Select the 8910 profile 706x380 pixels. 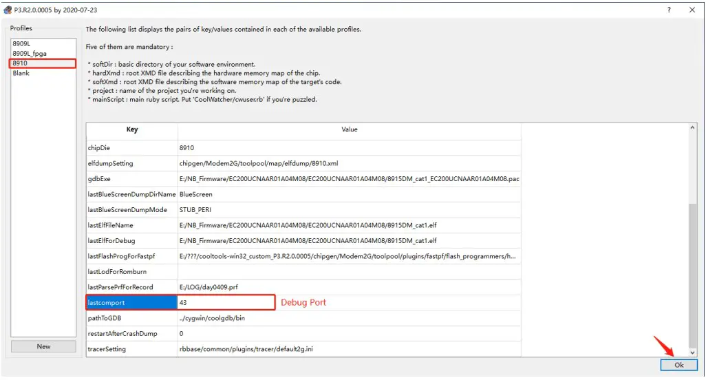click(21, 63)
